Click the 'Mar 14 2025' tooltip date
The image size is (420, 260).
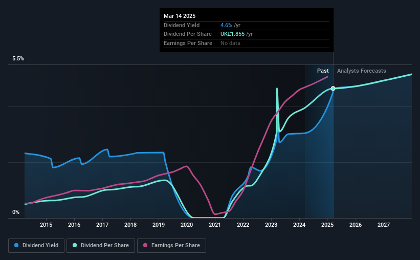(x=180, y=16)
